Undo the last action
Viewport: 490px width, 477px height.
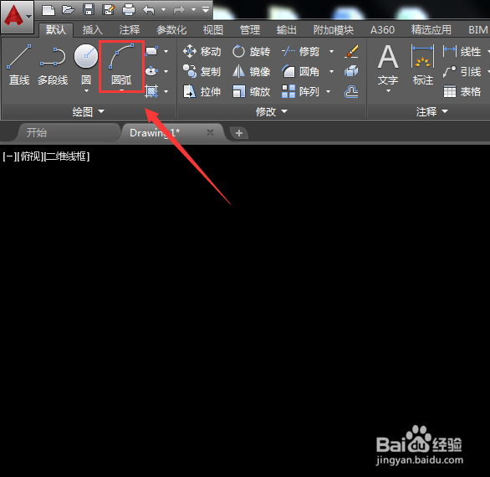(x=149, y=10)
